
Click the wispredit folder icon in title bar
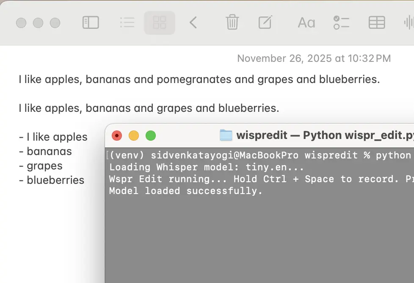click(226, 135)
